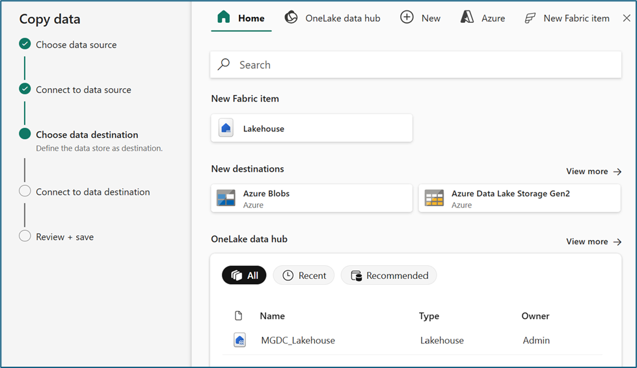Click the magnifying glass search icon
Viewport: 637px width, 368px height.
pyautogui.click(x=224, y=64)
